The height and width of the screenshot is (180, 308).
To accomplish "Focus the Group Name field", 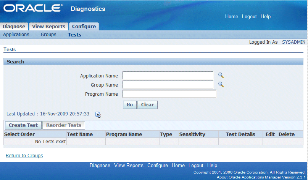I will pyautogui.click(x=168, y=85).
